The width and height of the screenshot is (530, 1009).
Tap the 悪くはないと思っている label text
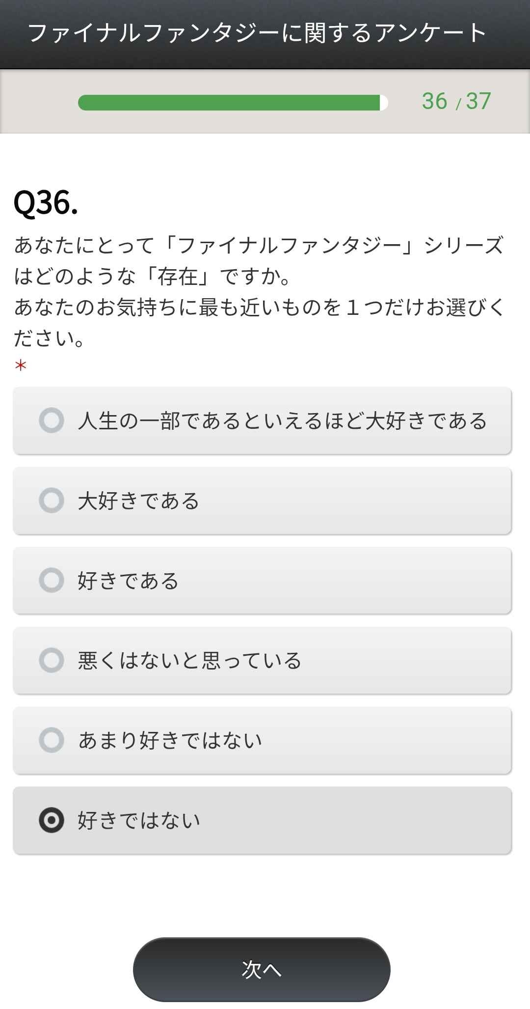[189, 660]
